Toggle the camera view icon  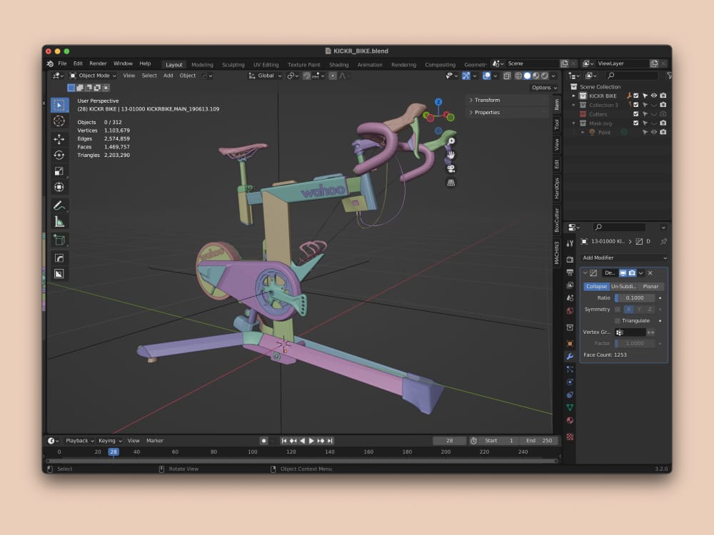tap(451, 169)
